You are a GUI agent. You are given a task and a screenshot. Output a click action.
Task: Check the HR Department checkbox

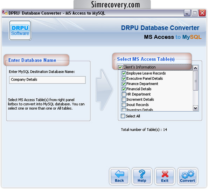coord(124,94)
